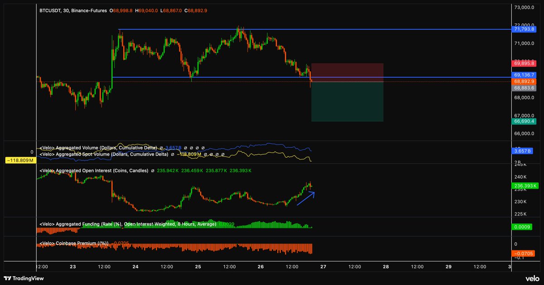Screen dimensions: 544x285
Task: Click −118.809 M value in Spot Volume legend
Action: tap(189, 154)
